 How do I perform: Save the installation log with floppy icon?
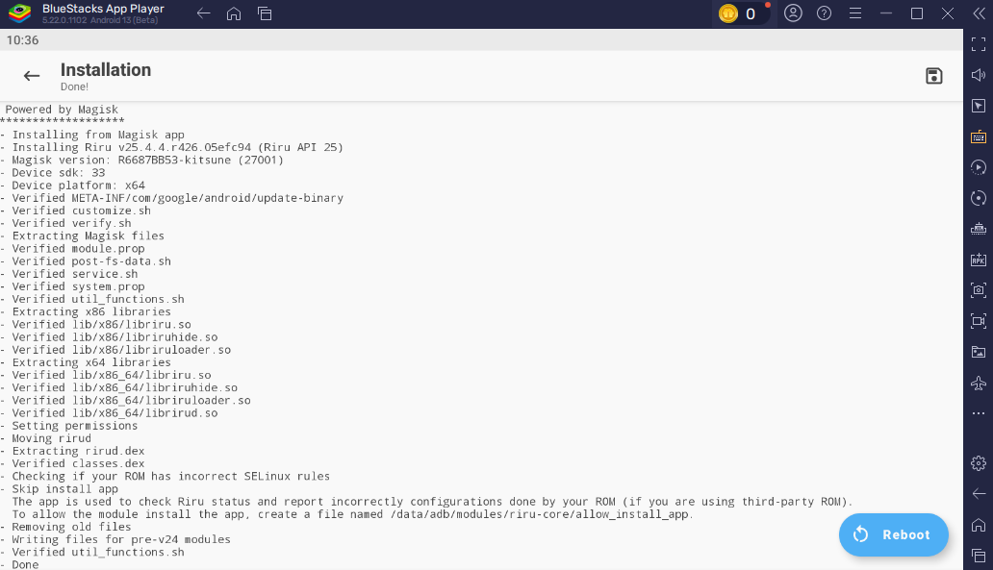(934, 76)
